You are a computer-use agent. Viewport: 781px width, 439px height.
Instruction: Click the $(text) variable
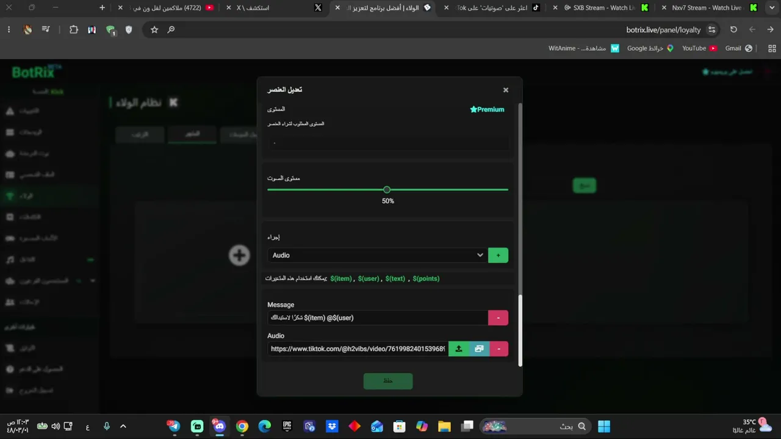pyautogui.click(x=395, y=279)
